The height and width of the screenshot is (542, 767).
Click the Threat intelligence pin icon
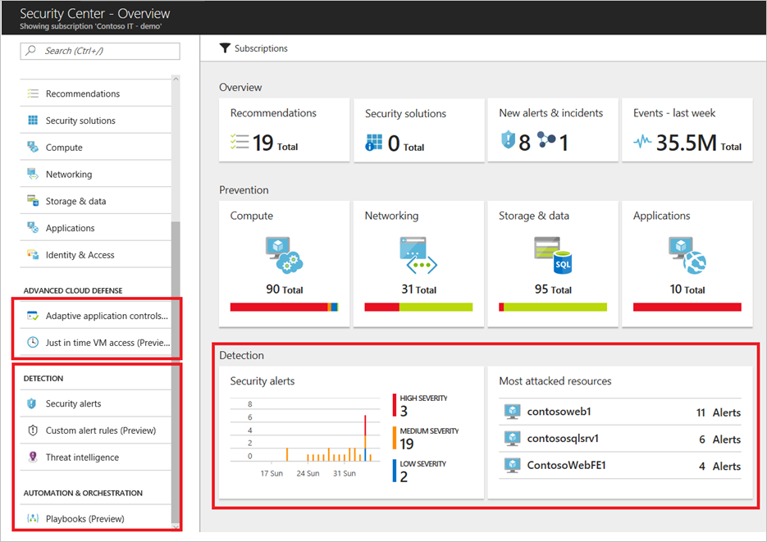pos(33,458)
